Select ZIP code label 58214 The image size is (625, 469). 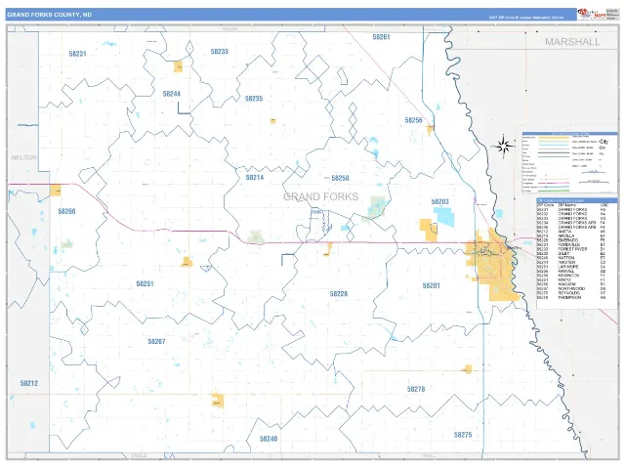255,178
